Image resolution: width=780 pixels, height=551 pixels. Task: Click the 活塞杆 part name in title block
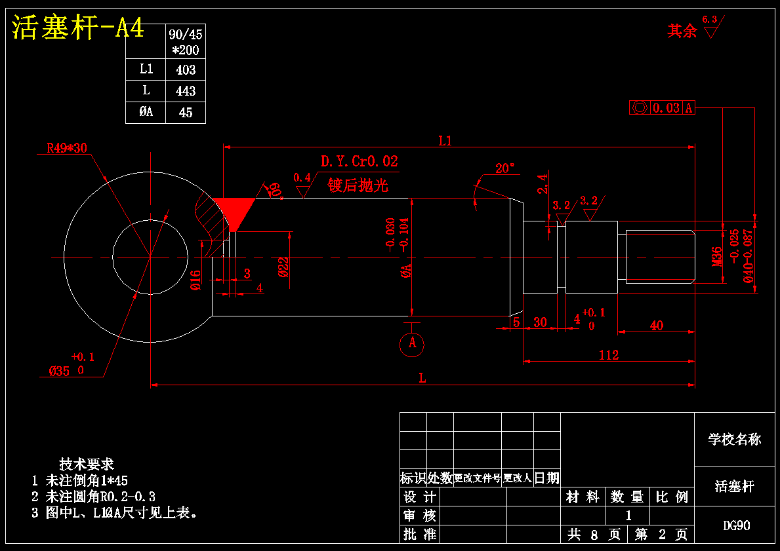735,486
